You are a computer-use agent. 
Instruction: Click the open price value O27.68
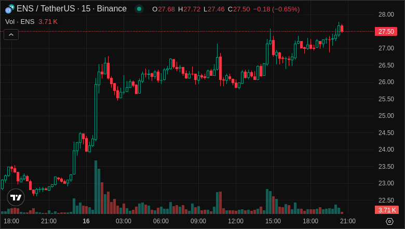click(x=164, y=9)
